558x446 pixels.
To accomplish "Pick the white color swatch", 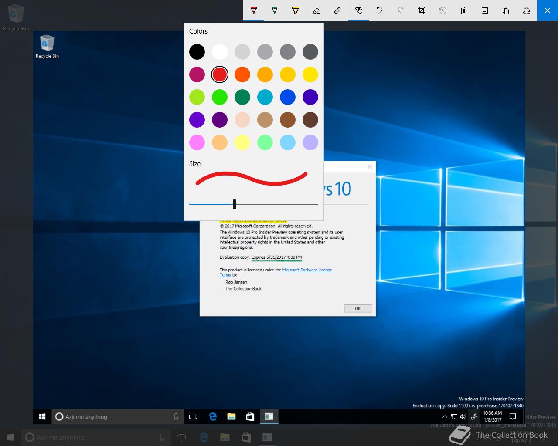I will (220, 52).
